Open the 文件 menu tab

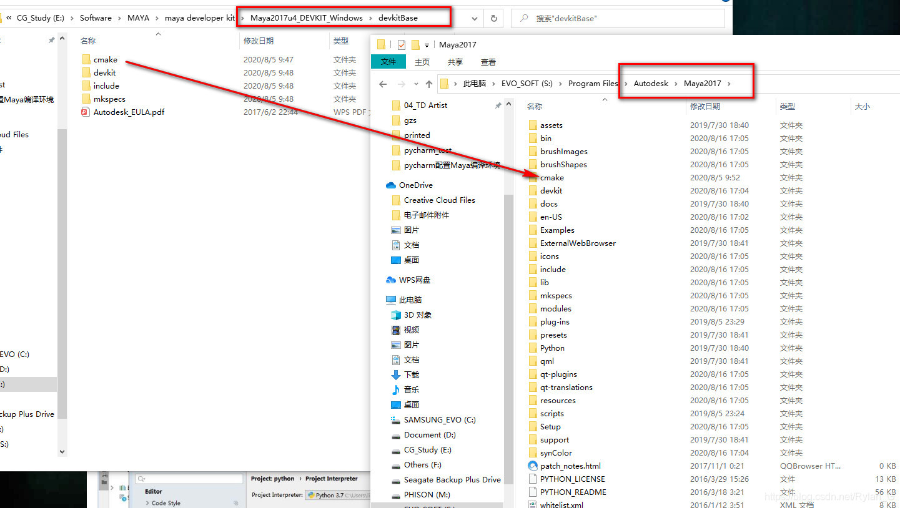388,62
